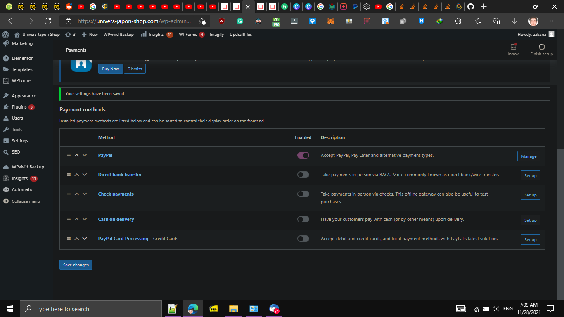The width and height of the screenshot is (564, 317).
Task: Open the Settings sidebar menu
Action: pos(20,141)
